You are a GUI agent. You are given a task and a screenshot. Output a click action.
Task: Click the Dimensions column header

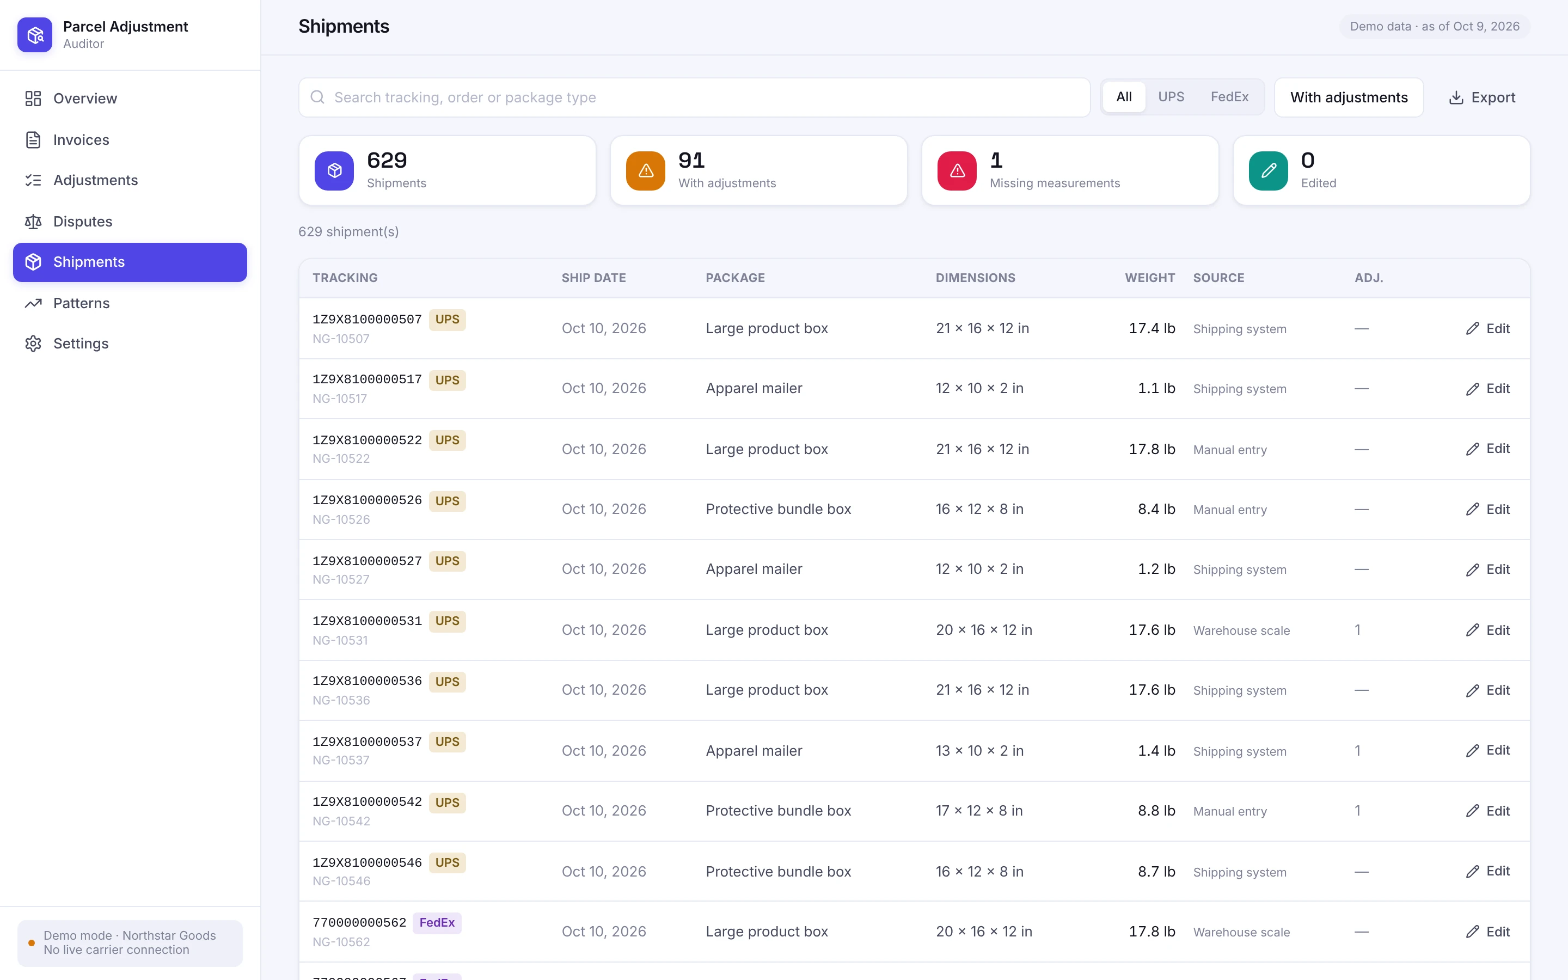click(975, 278)
